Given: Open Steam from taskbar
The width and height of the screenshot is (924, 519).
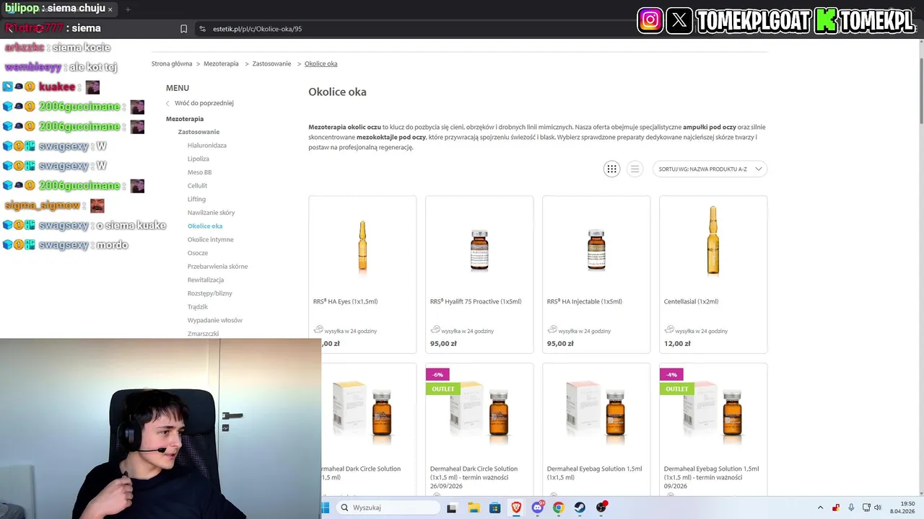Looking at the screenshot, I should (x=580, y=507).
